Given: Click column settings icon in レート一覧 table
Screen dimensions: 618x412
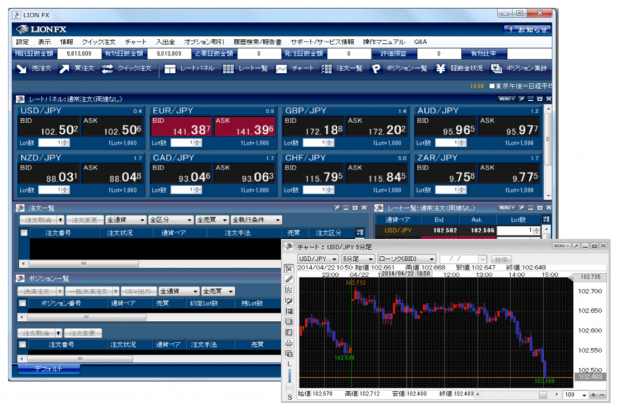Looking at the screenshot, I should pos(546,219).
